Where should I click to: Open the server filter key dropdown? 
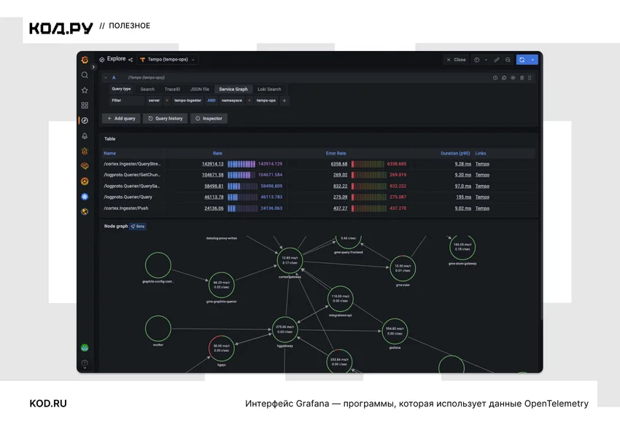tap(154, 101)
